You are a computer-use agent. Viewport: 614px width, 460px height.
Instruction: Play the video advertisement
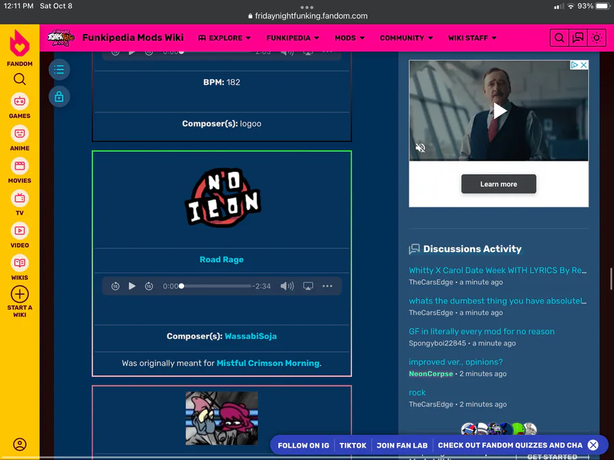pos(499,110)
